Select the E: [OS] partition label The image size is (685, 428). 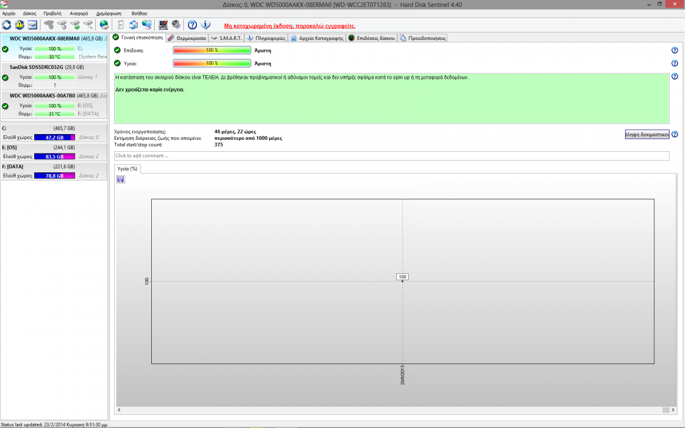(10, 147)
